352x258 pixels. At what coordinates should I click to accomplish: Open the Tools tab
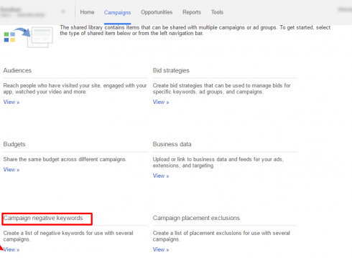tap(217, 12)
